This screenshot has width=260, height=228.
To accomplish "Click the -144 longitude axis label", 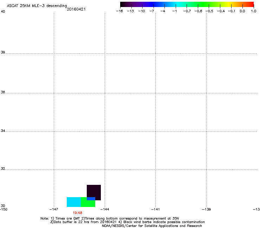I will click(105, 209).
